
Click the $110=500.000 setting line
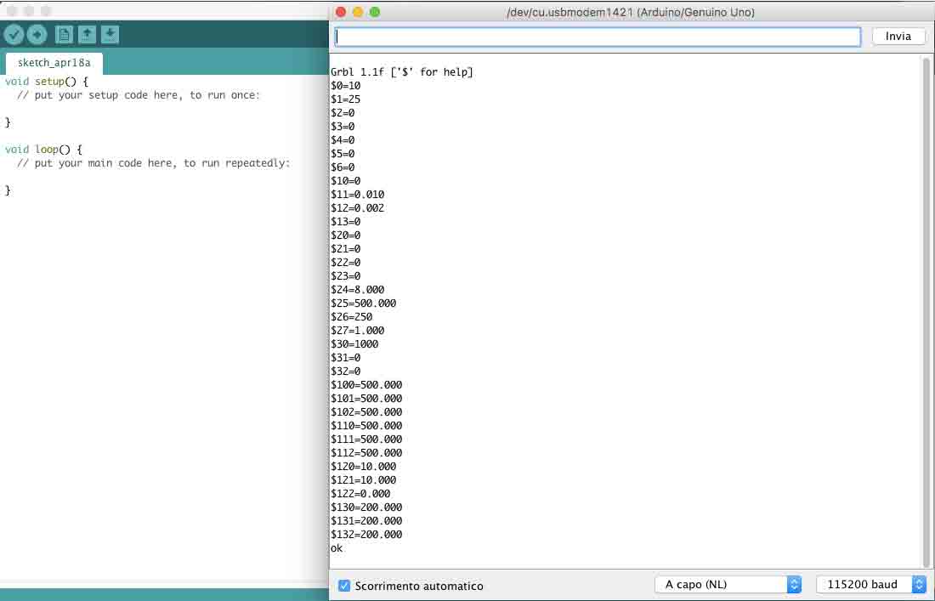pos(366,426)
